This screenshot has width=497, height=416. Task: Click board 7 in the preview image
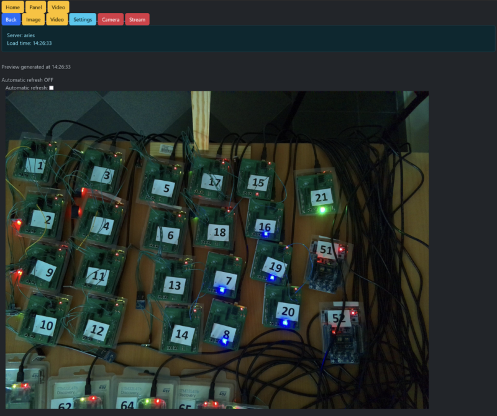(x=229, y=279)
